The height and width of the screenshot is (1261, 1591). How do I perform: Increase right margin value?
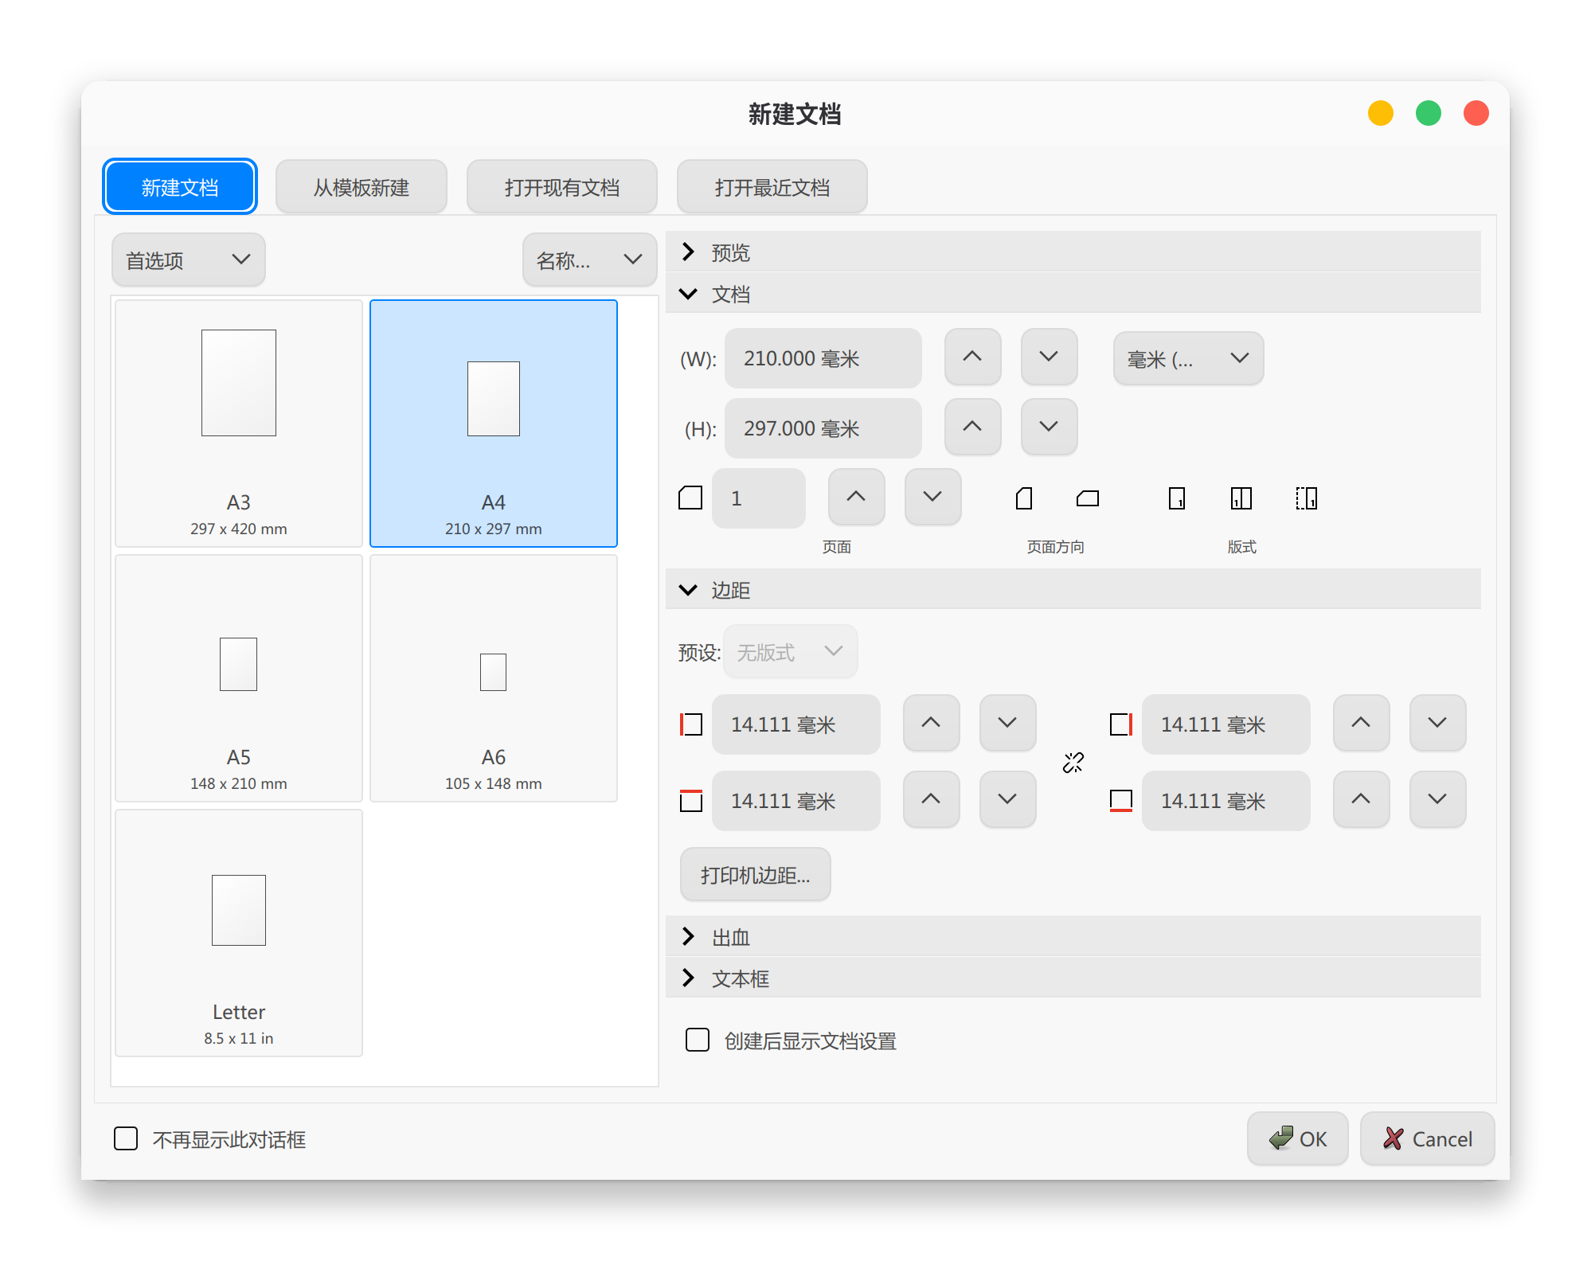click(x=1361, y=724)
